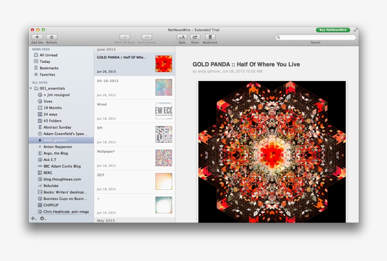
Task: Click the Wallpaper* article thumbnail
Action: 164,158
